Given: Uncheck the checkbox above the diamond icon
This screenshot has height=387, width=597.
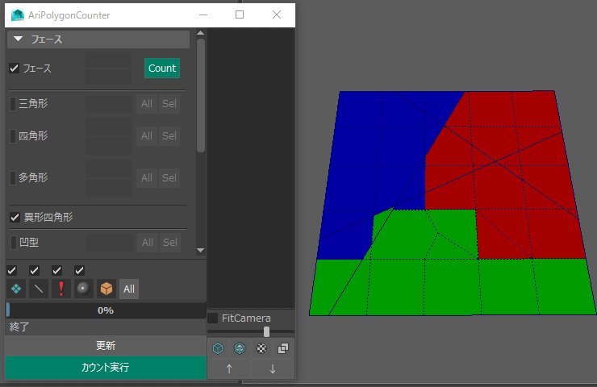Looking at the screenshot, I should (x=12, y=271).
